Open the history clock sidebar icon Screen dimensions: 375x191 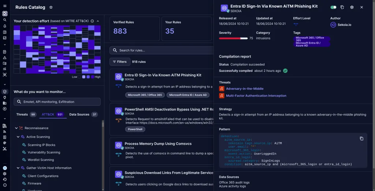[x=5, y=180]
